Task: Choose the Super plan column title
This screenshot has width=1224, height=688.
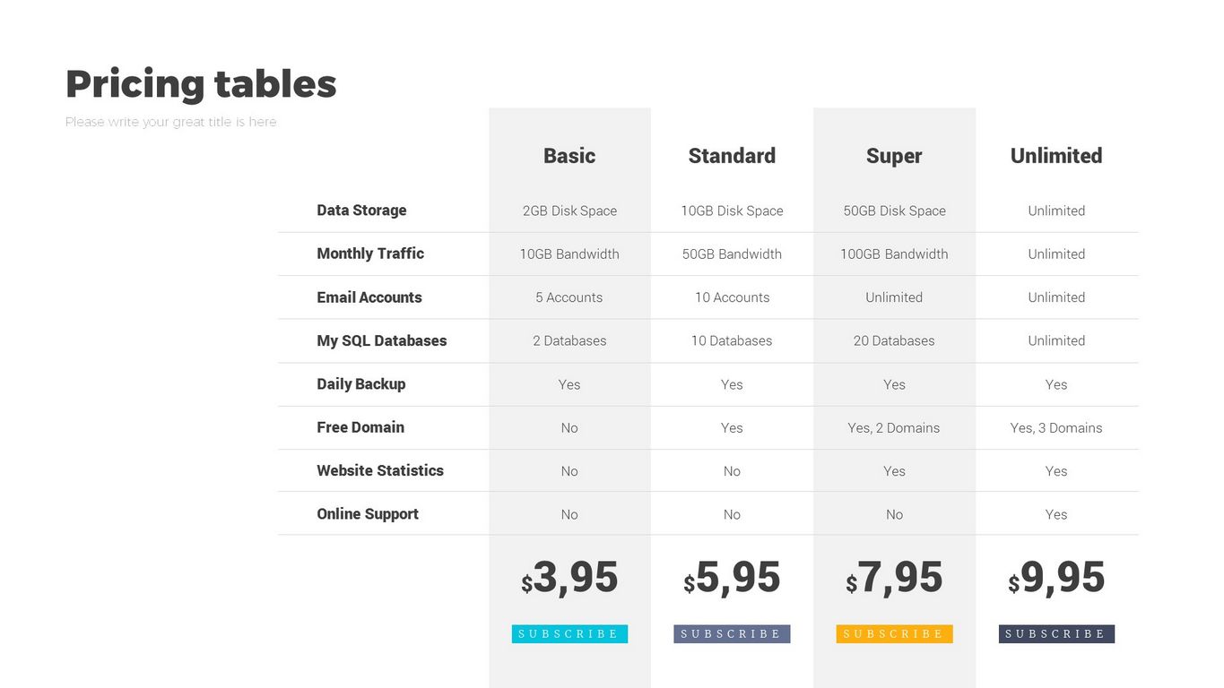Action: pos(894,156)
